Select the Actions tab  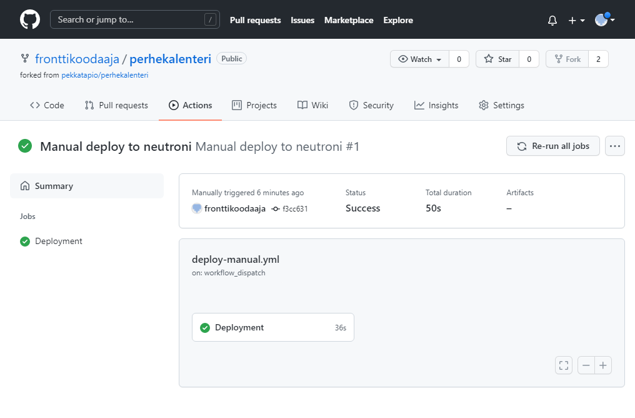[x=191, y=105]
